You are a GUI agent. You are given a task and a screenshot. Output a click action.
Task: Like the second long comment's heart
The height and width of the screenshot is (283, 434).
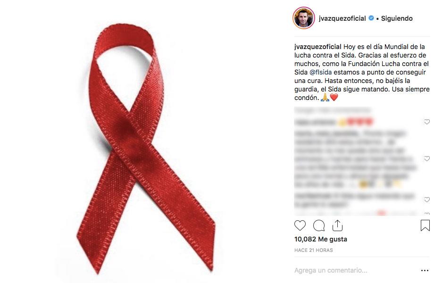427,158
